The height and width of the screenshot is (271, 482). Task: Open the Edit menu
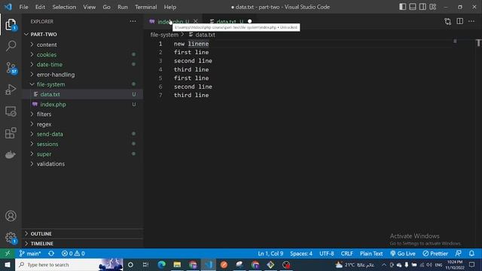40,7
